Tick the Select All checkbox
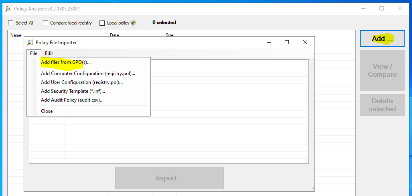Screen dimensions: 412x196 coord(10,23)
